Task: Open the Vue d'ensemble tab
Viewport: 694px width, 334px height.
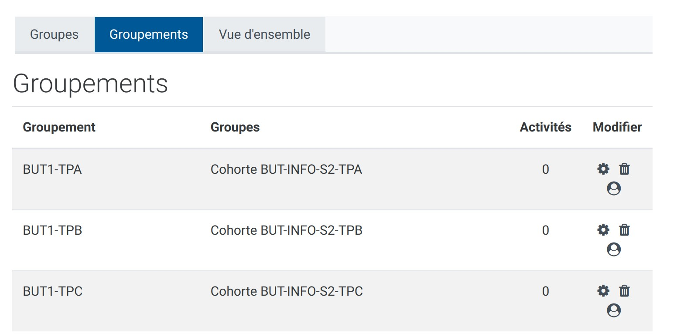Action: point(264,34)
